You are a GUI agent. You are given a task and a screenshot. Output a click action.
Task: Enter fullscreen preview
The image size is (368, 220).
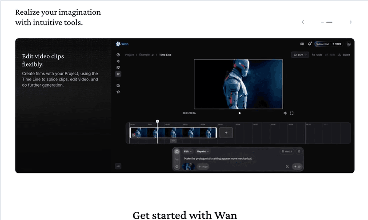coord(292,113)
